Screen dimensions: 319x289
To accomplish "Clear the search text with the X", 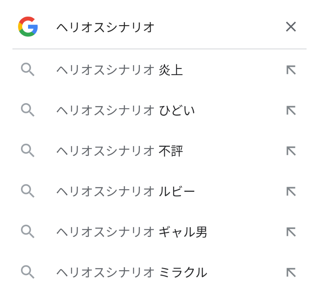I will point(291,27).
